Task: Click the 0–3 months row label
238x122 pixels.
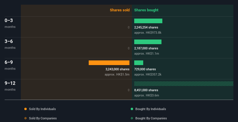Action: 10,23
